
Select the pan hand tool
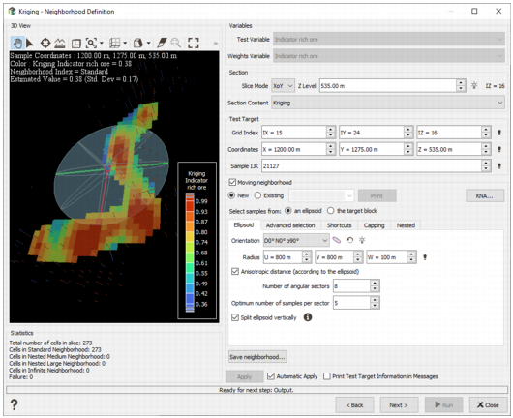point(17,43)
